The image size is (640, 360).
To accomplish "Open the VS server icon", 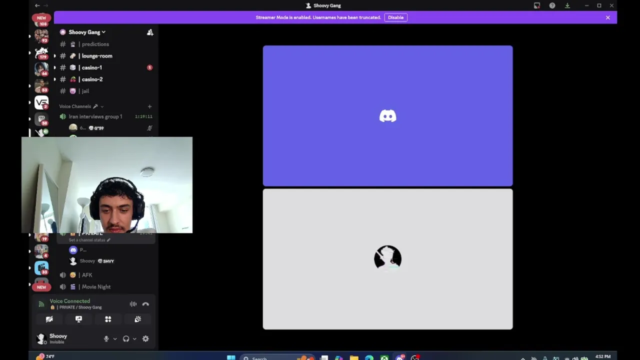I will tap(41, 102).
